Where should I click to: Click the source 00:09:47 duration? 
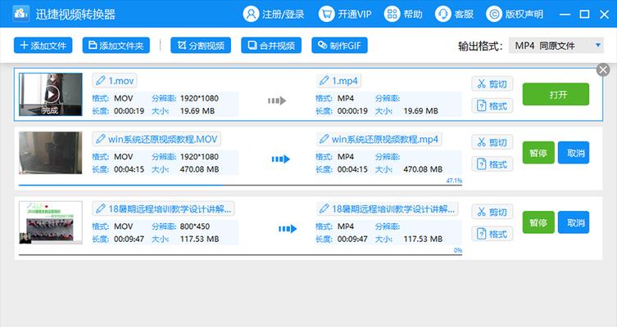[x=129, y=239]
